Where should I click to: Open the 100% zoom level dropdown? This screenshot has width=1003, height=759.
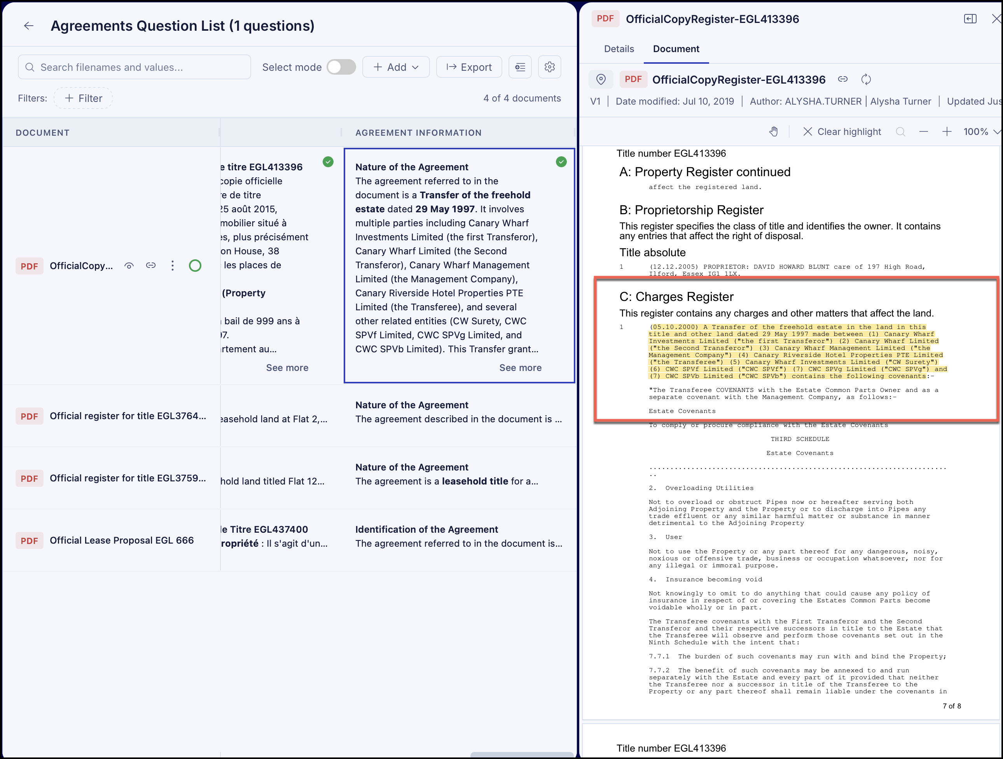pyautogui.click(x=981, y=132)
